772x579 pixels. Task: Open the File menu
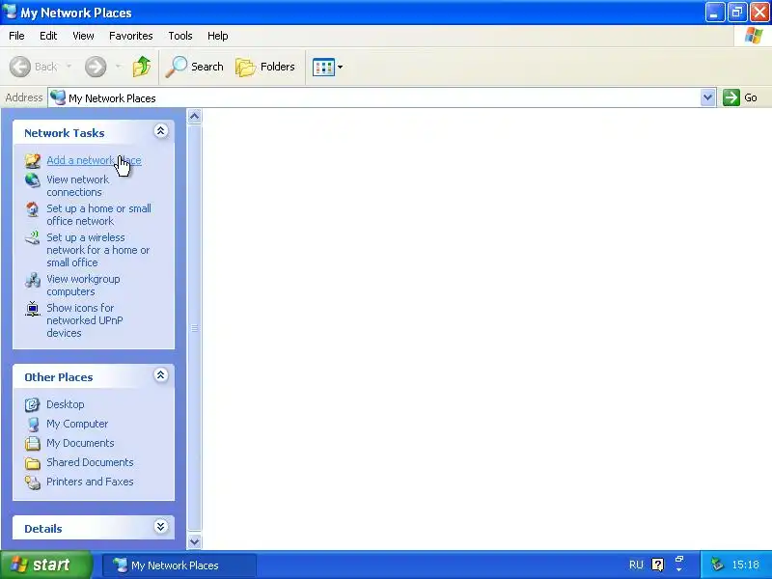[16, 36]
